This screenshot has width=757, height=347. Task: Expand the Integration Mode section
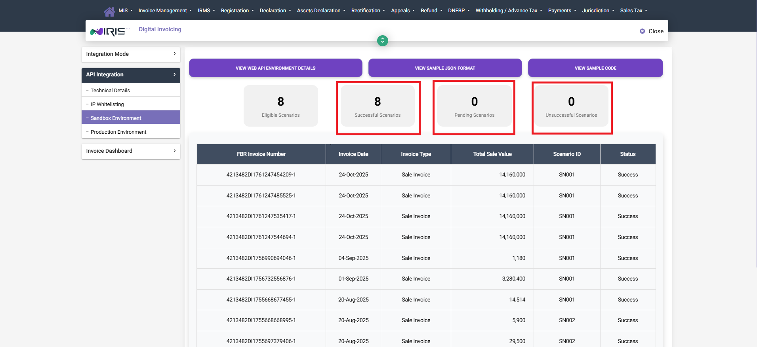(x=131, y=54)
